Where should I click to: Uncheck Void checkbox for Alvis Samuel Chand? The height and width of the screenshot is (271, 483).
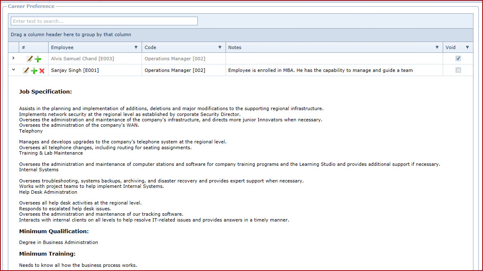click(x=458, y=59)
